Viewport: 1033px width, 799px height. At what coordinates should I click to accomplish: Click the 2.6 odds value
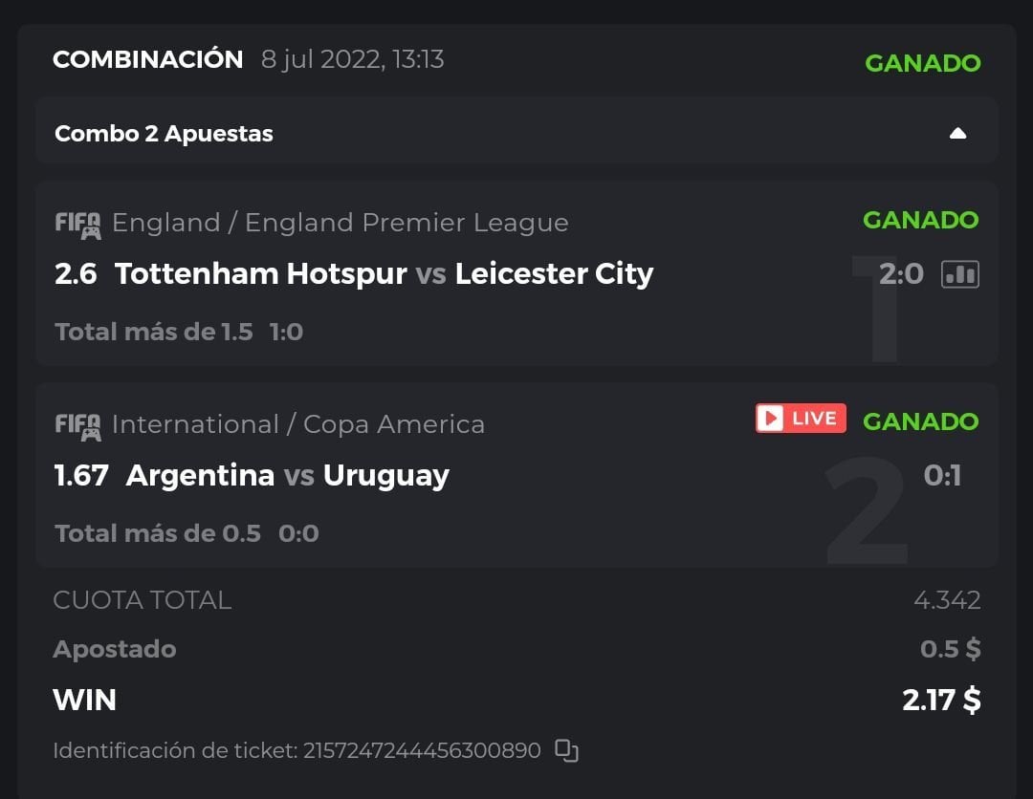76,274
